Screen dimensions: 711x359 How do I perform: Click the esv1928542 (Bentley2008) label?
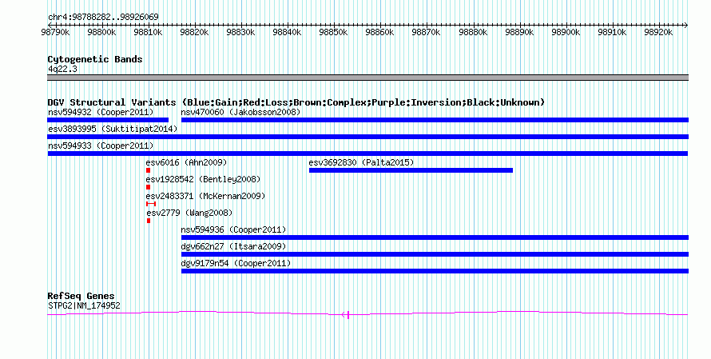click(x=203, y=179)
